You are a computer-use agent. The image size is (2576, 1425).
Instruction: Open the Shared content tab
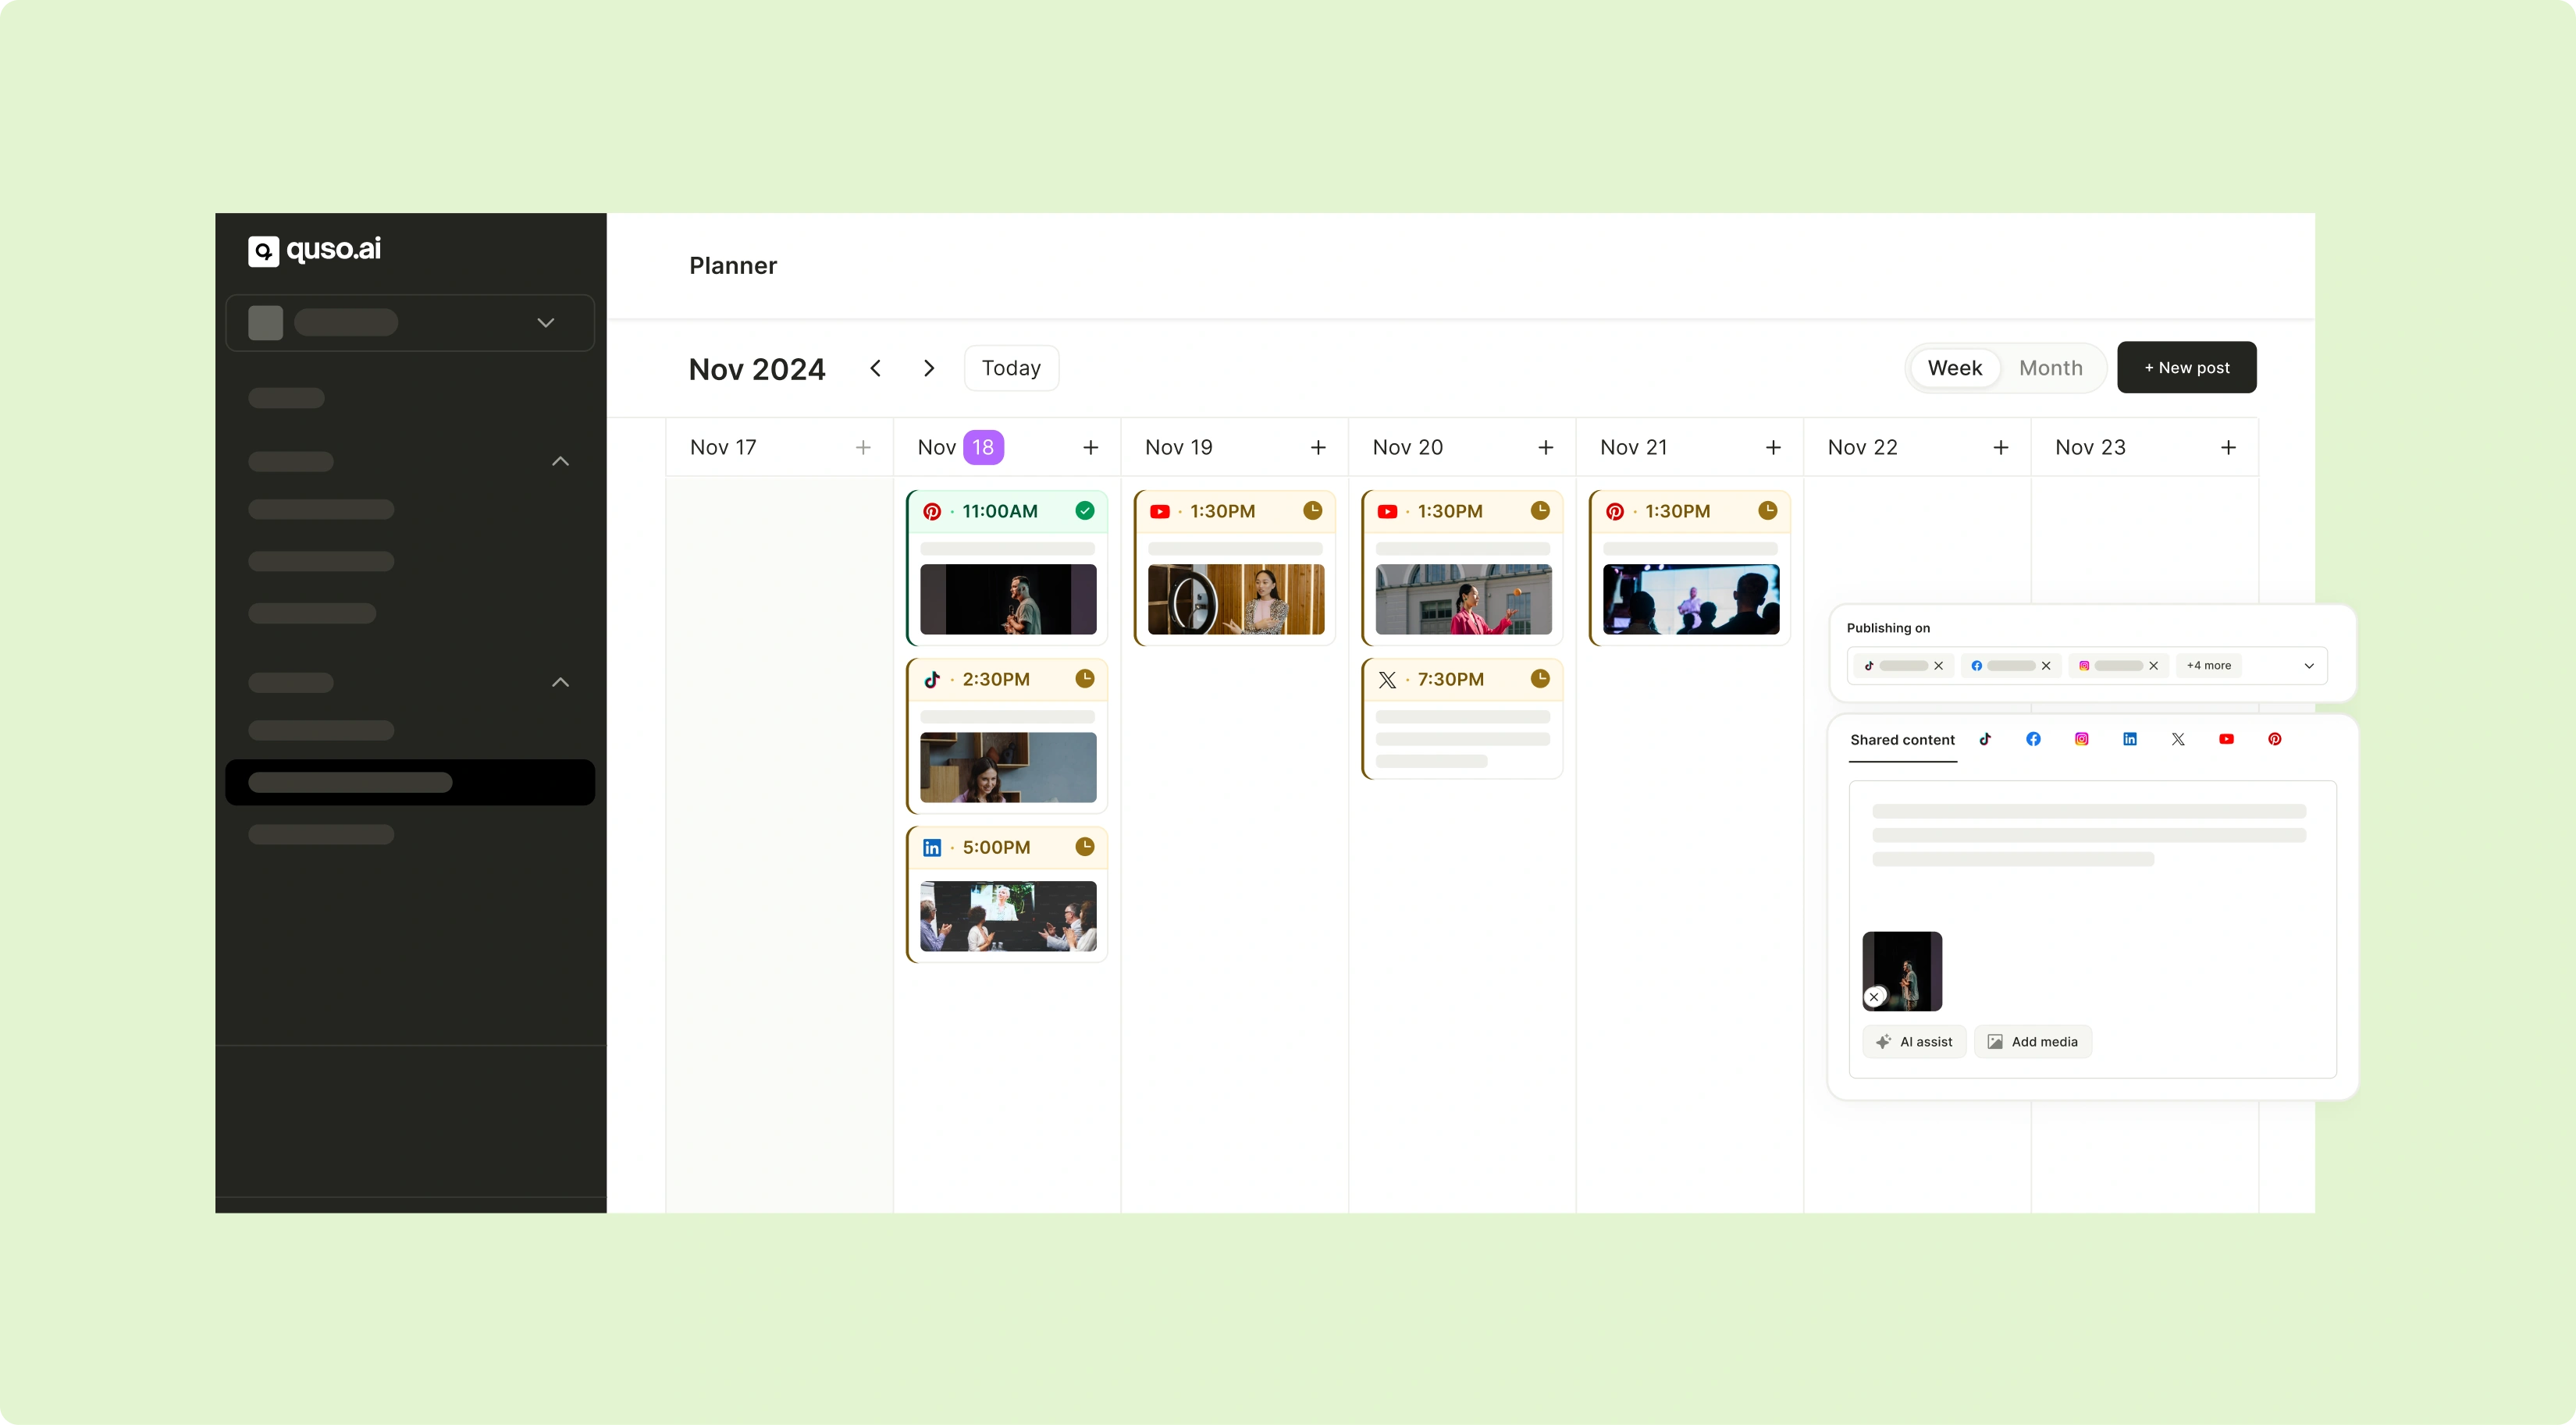click(x=1902, y=740)
